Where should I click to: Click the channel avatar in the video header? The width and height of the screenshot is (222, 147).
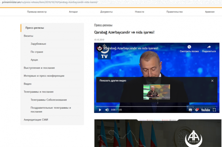point(100,48)
